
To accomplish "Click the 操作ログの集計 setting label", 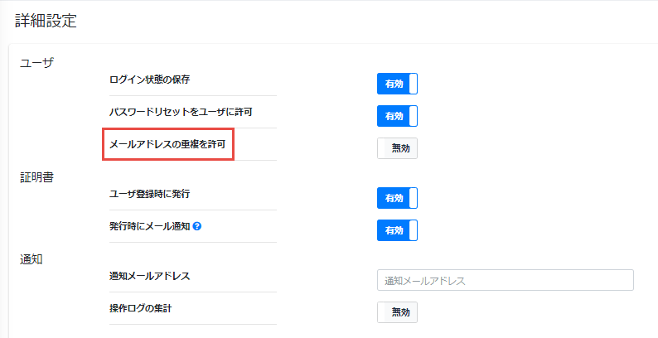I will point(145,308).
